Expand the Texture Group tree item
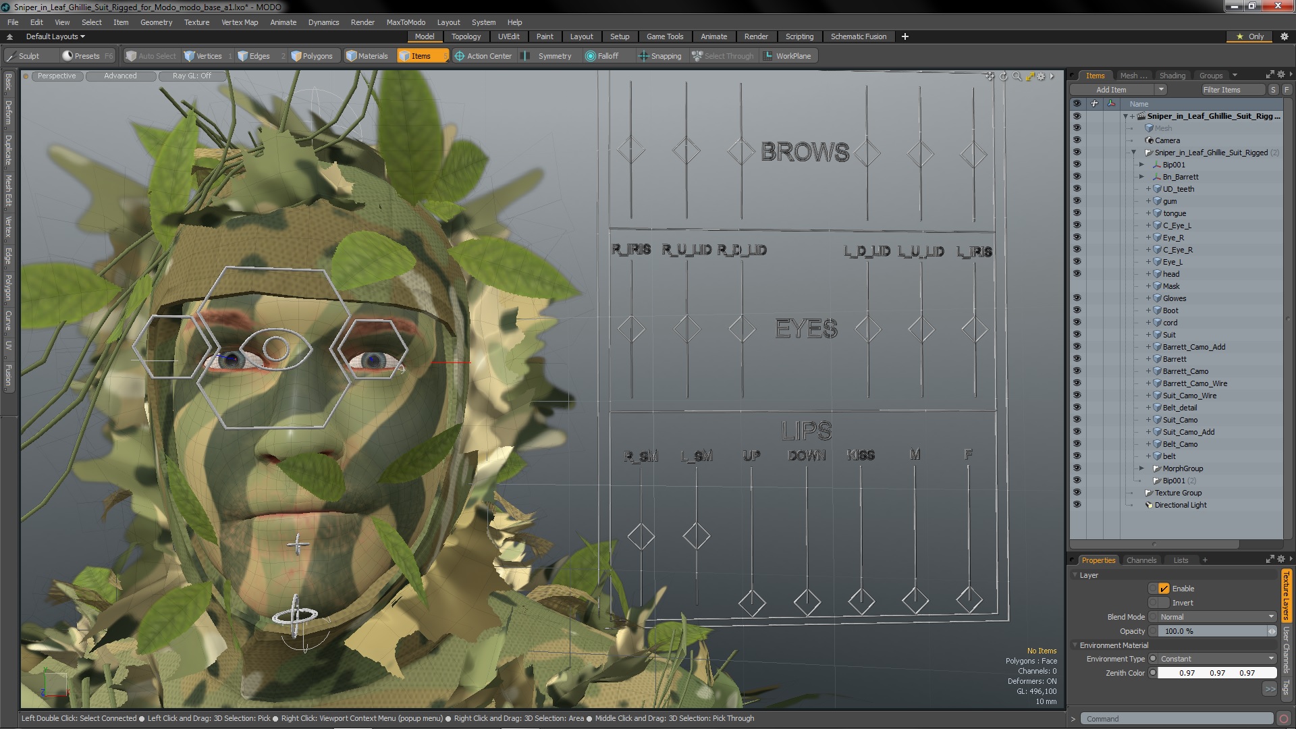The image size is (1296, 729). [1133, 492]
